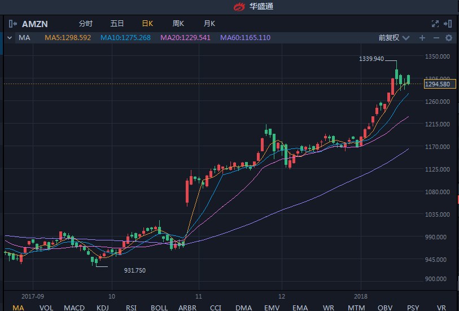Open indicator settings gear icon

click(449, 38)
